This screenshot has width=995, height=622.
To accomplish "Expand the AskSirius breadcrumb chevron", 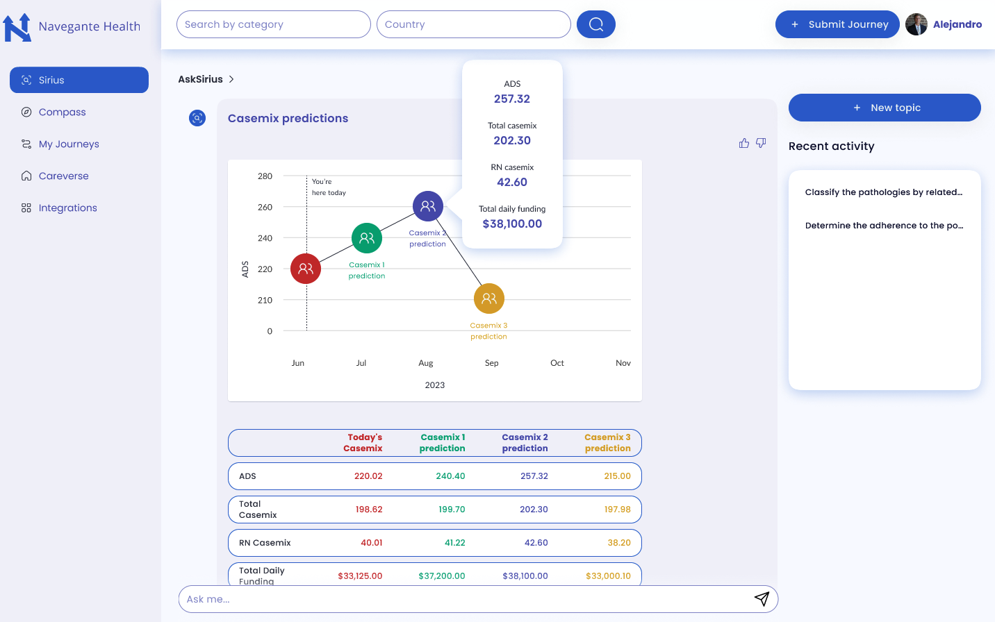I will pos(231,79).
